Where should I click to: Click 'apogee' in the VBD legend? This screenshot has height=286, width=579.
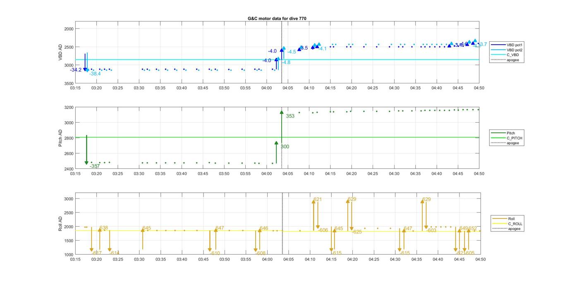(x=512, y=60)
